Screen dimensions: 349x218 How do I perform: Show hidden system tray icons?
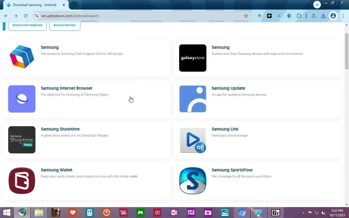303,213
